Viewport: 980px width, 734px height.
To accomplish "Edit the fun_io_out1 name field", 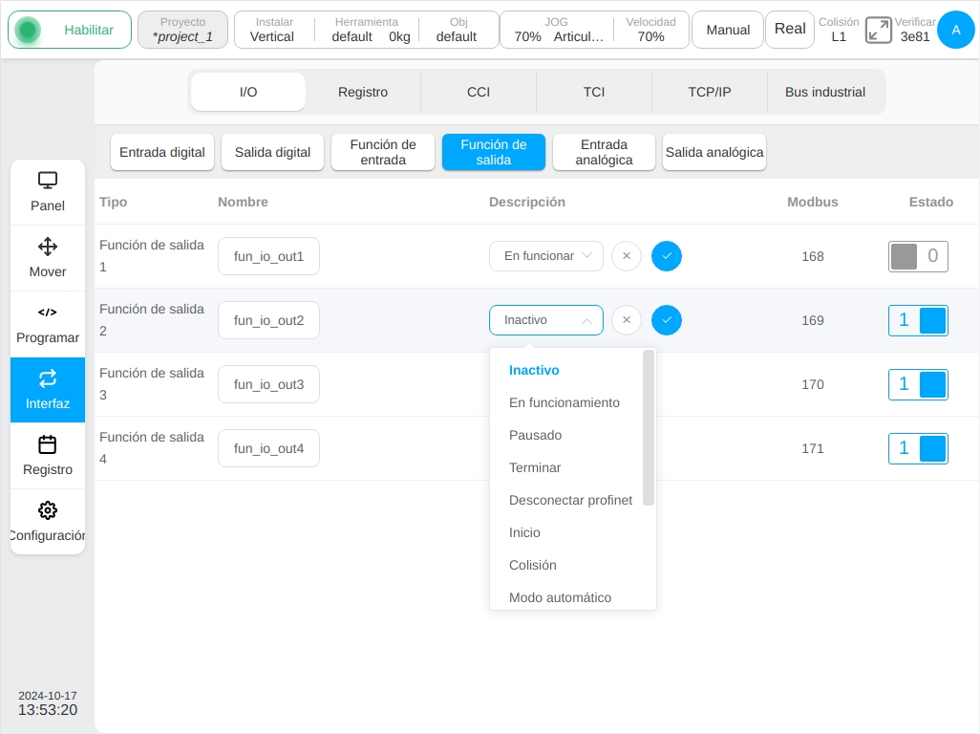I will (x=268, y=256).
